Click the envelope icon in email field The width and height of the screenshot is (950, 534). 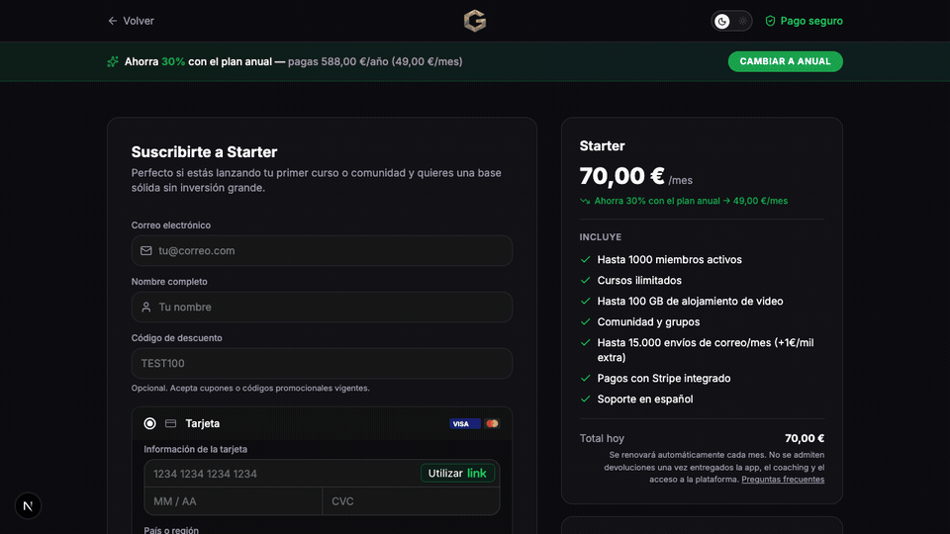pos(146,251)
